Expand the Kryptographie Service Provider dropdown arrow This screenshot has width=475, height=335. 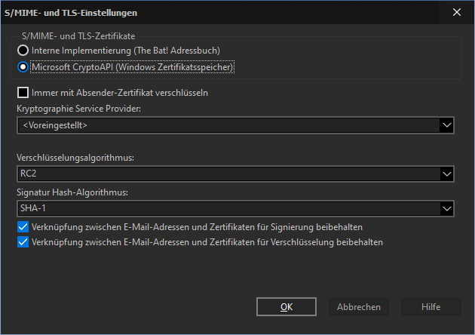point(447,125)
